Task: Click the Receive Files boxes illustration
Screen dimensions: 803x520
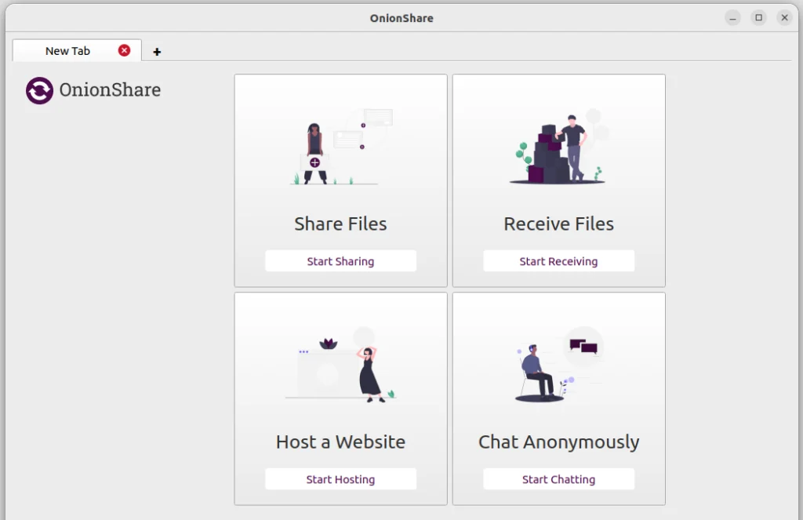Action: pyautogui.click(x=558, y=149)
